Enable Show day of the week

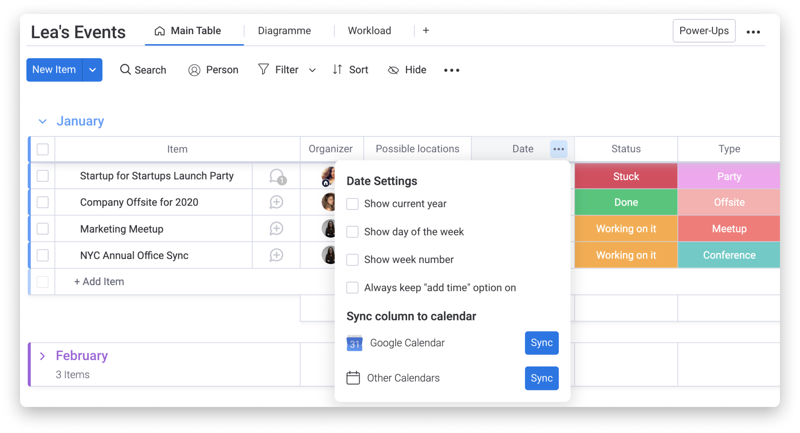352,231
